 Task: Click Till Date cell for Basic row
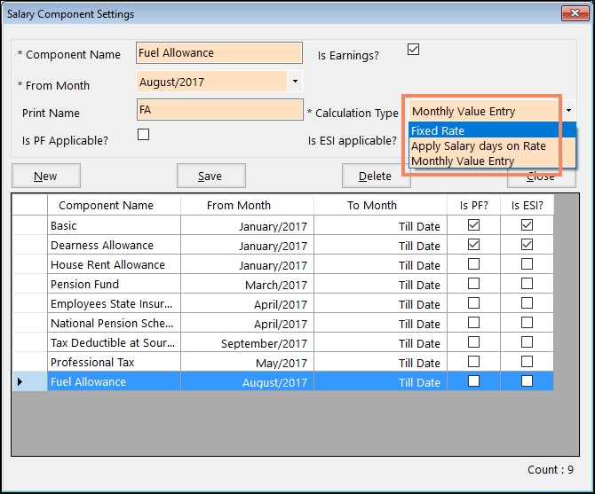click(380, 225)
